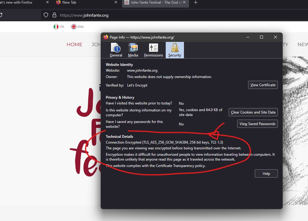Switch to the New Tab browser tab
This screenshot has height=221, width=308.
pos(86,3)
